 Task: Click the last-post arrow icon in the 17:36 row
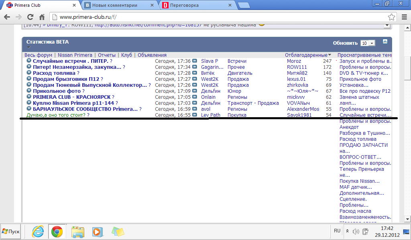tap(195, 61)
